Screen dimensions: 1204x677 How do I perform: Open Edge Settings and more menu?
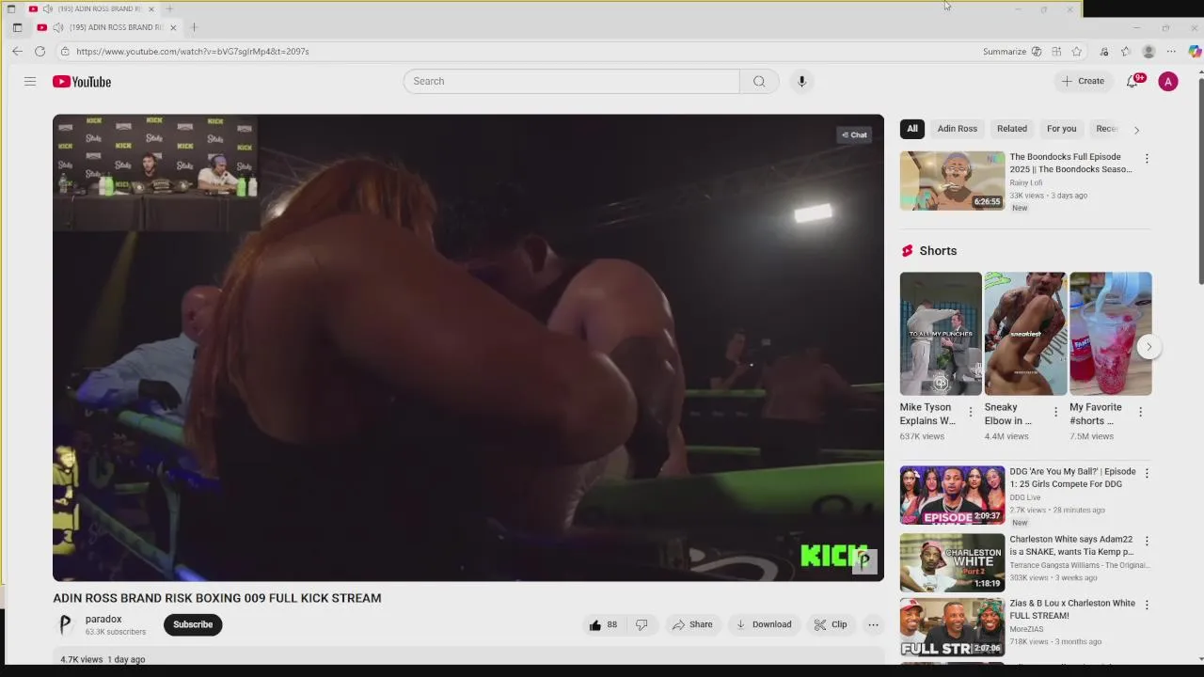[x=1171, y=52]
